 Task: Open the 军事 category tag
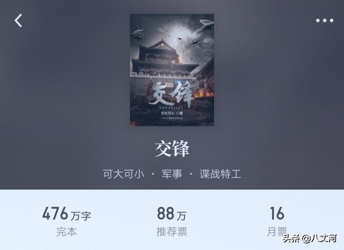click(172, 174)
